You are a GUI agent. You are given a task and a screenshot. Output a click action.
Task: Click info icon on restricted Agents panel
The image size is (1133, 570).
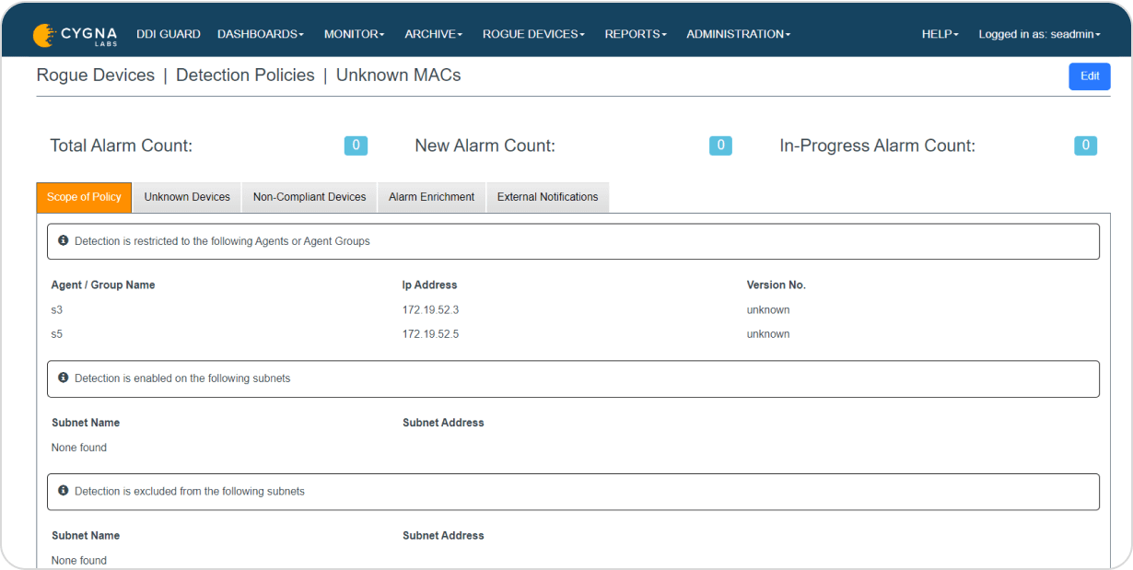point(63,240)
